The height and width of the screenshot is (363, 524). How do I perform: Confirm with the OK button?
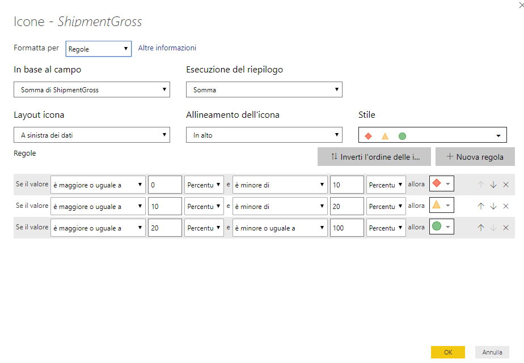click(448, 352)
